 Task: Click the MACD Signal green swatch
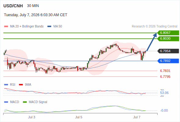[x=25, y=102]
